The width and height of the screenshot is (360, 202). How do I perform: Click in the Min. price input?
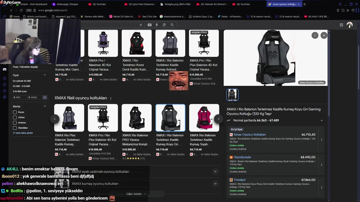point(20,97)
